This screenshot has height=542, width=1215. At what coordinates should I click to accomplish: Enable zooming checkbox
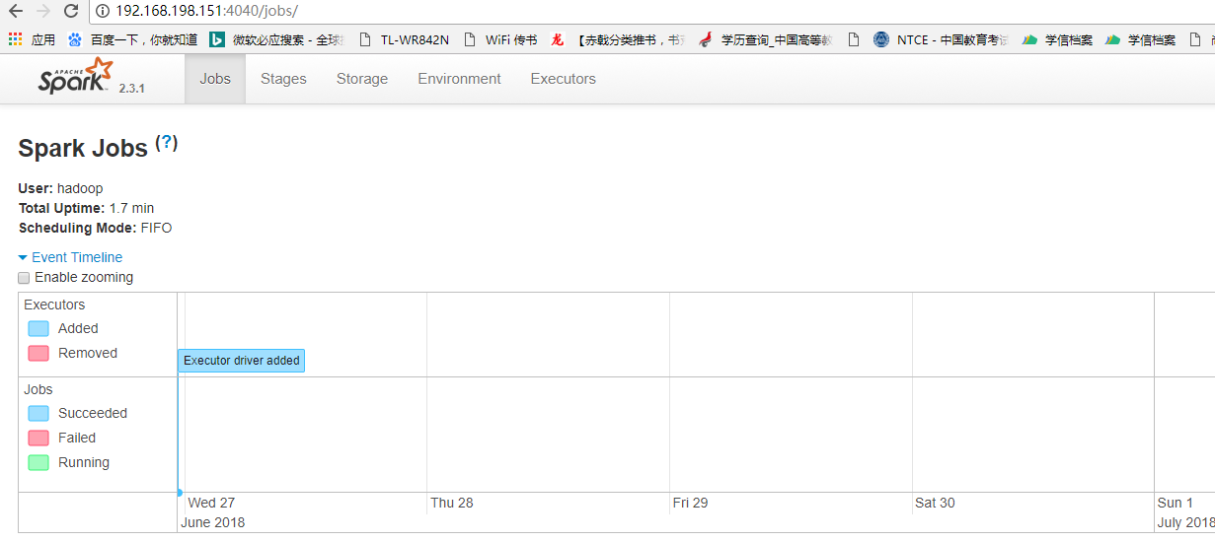point(24,278)
